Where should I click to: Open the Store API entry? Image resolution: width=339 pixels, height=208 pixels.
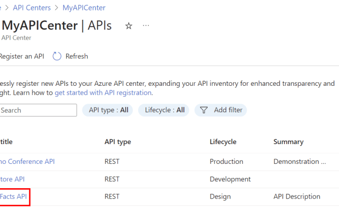[13, 179]
